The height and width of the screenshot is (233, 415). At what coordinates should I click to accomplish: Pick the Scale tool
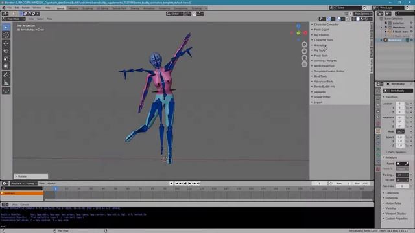click(x=6, y=59)
